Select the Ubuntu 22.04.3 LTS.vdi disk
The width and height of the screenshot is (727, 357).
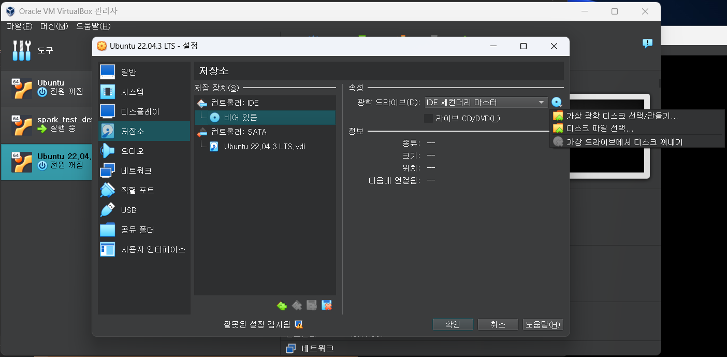coord(265,147)
